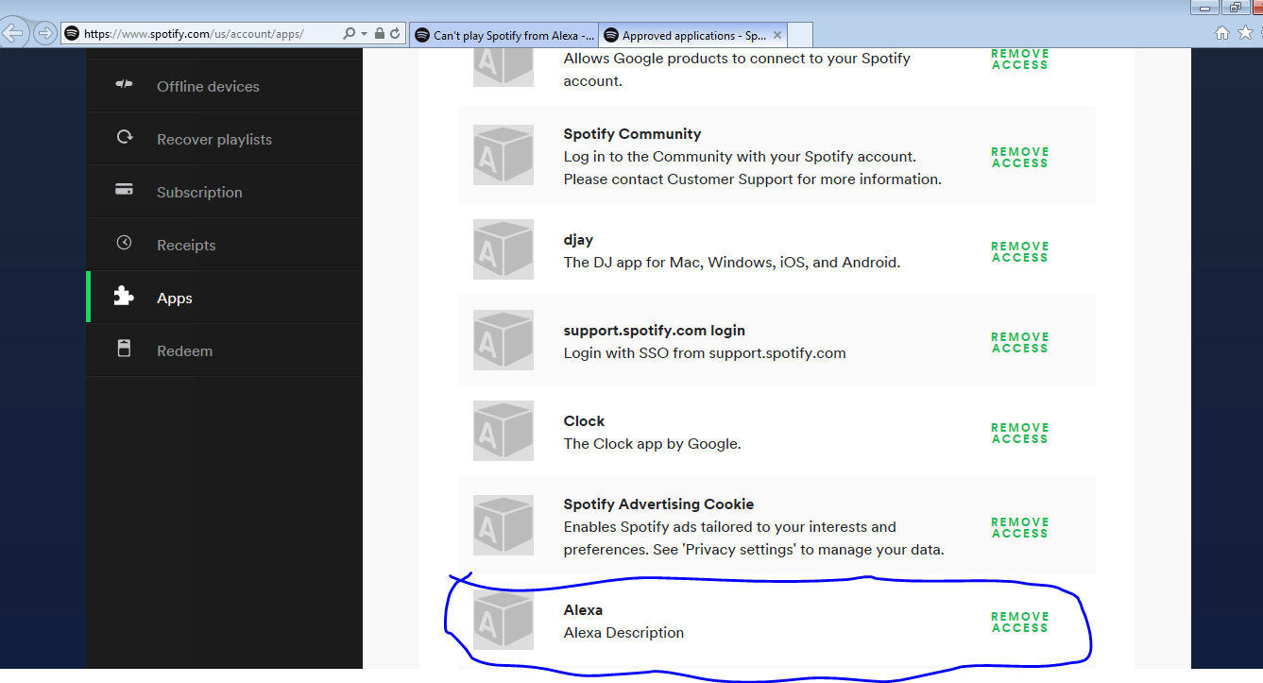
Task: Click the browser Back button
Action: (x=13, y=33)
